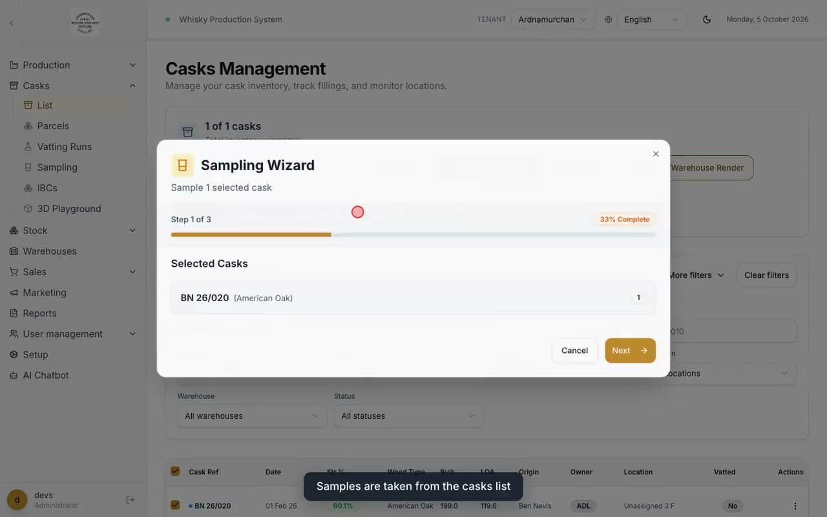Viewport: 827px width, 517px height.
Task: Expand the All warehouses dropdown
Action: (252, 416)
